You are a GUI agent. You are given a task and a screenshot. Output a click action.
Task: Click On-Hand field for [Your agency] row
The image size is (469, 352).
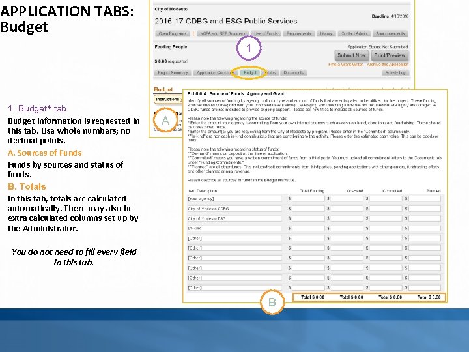347,198
